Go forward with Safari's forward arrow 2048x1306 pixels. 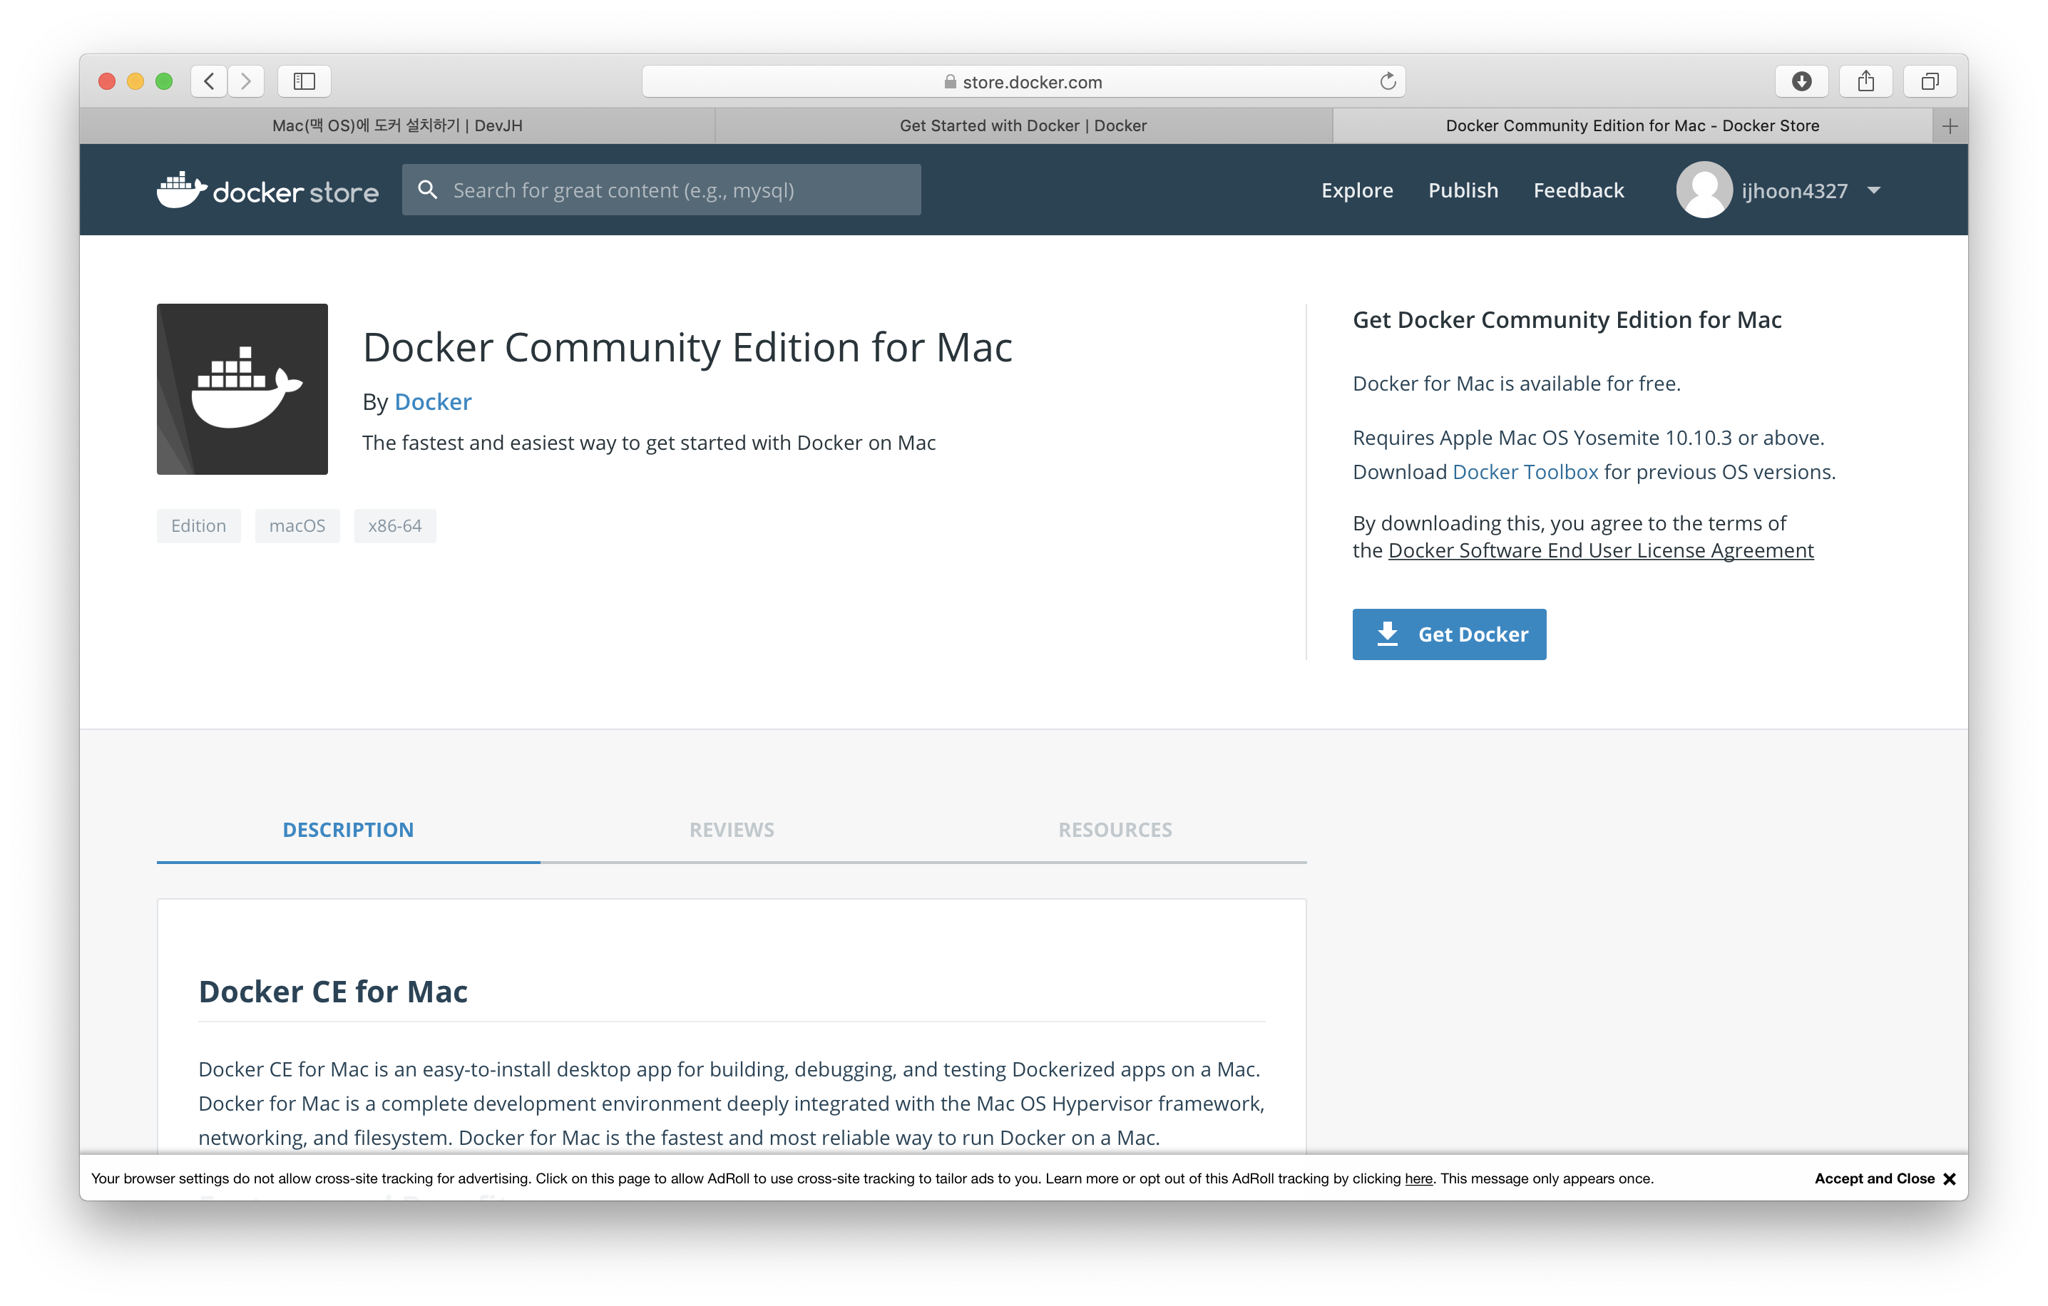[246, 81]
